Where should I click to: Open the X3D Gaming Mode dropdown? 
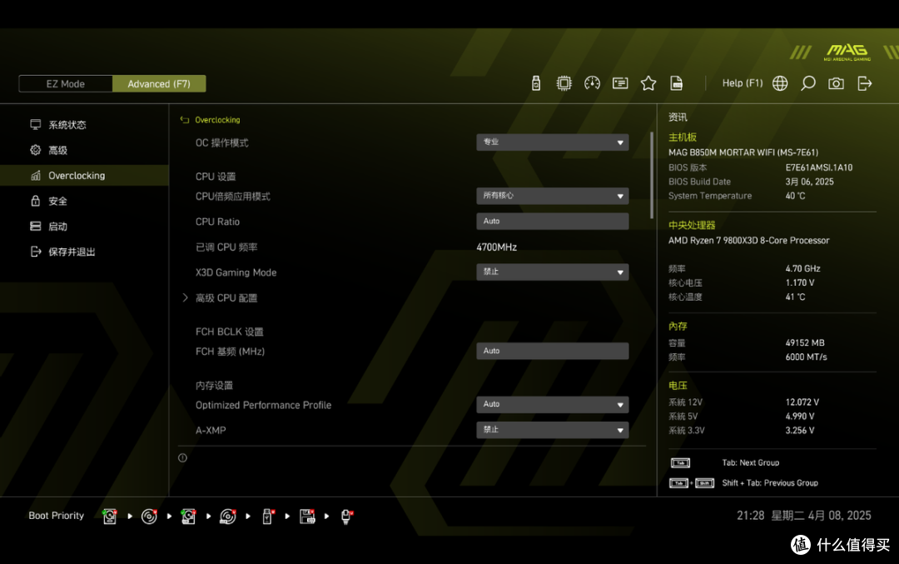(x=552, y=272)
